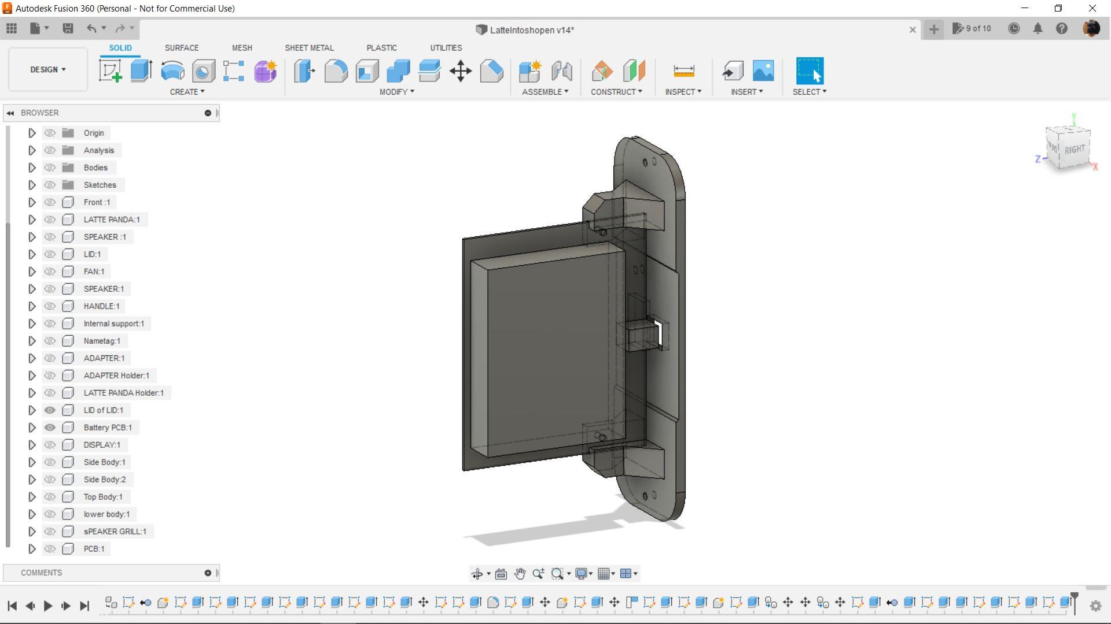Click the ASSEMBLE menu label
Screen dimensions: 1111x624
(545, 92)
